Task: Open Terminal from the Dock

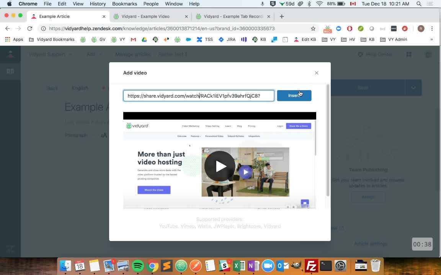Action: (326, 265)
